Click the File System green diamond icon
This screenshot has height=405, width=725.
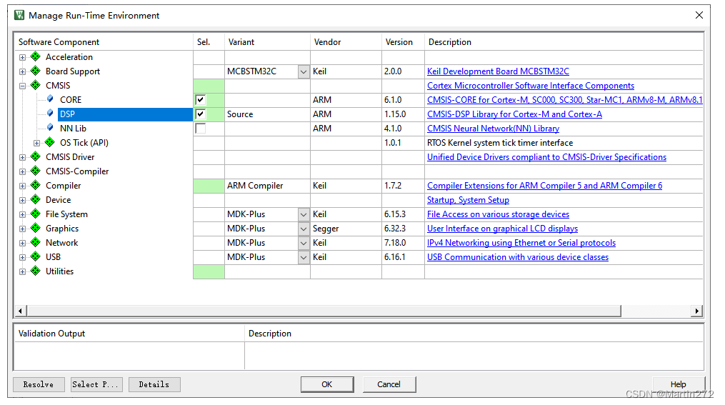click(x=36, y=214)
